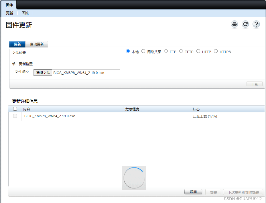Select the 本地 radio button
The width and height of the screenshot is (266, 203).
coord(128,51)
